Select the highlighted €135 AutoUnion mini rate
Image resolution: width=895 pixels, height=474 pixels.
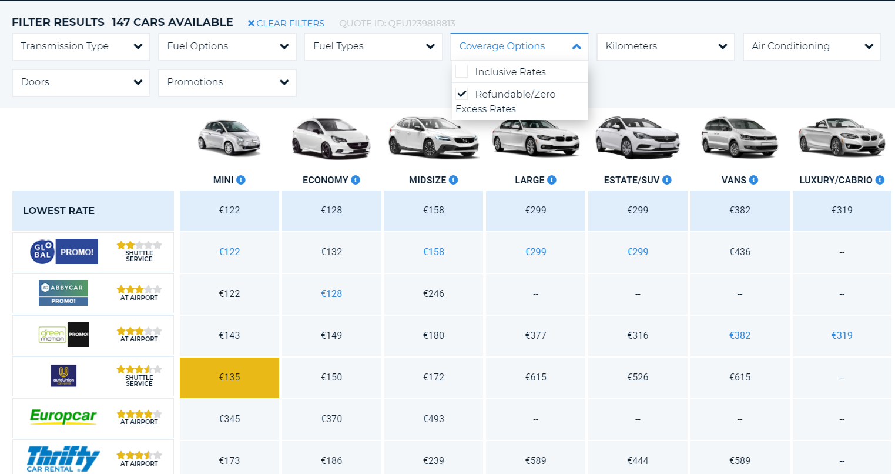(229, 377)
